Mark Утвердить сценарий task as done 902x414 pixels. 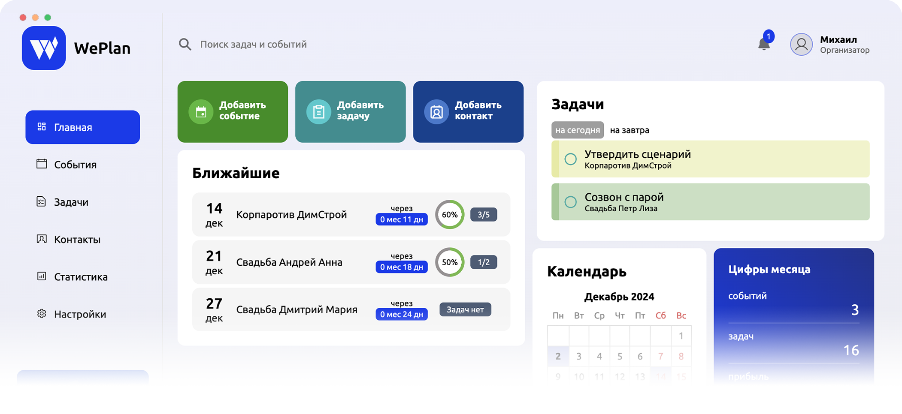point(570,159)
